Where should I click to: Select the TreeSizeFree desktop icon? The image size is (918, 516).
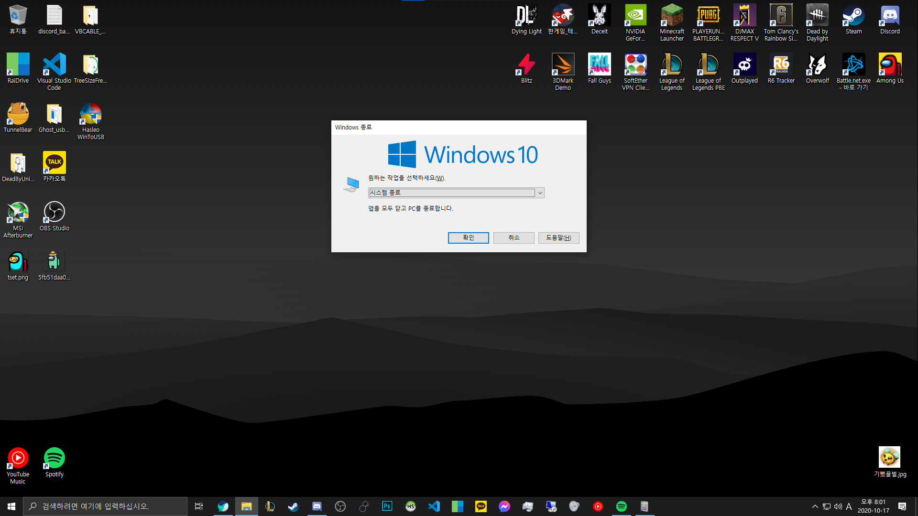click(90, 69)
